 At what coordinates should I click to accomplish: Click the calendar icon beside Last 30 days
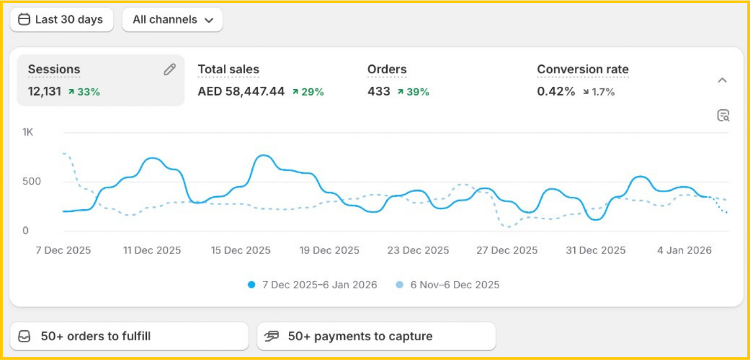click(x=24, y=20)
